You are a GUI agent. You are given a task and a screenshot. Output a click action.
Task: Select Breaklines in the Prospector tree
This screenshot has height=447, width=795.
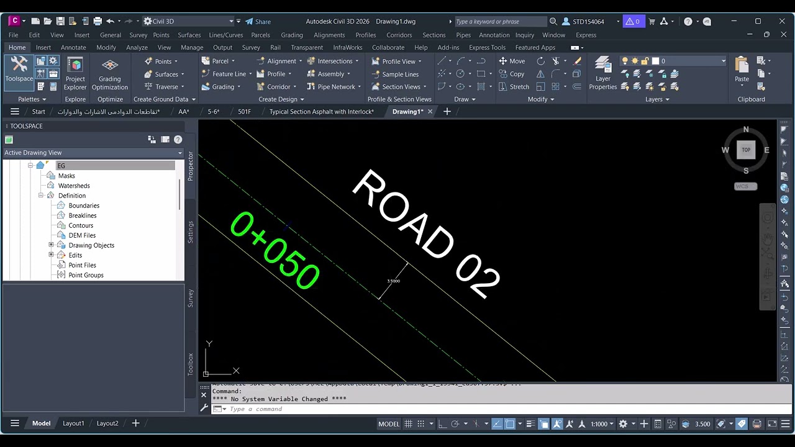click(x=83, y=215)
